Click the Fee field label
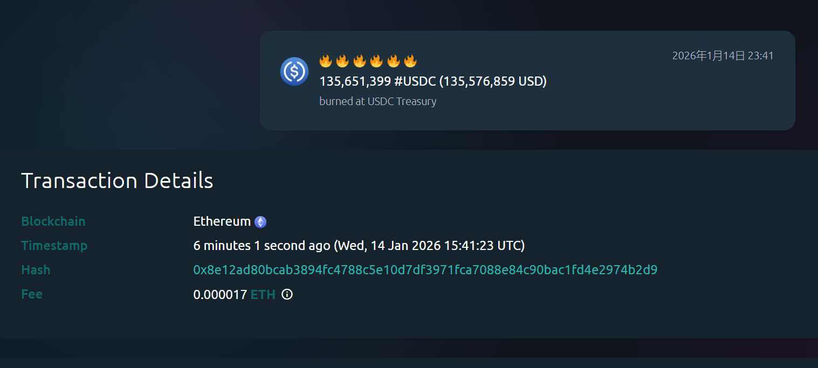Screen dimensions: 818x368 click(32, 294)
